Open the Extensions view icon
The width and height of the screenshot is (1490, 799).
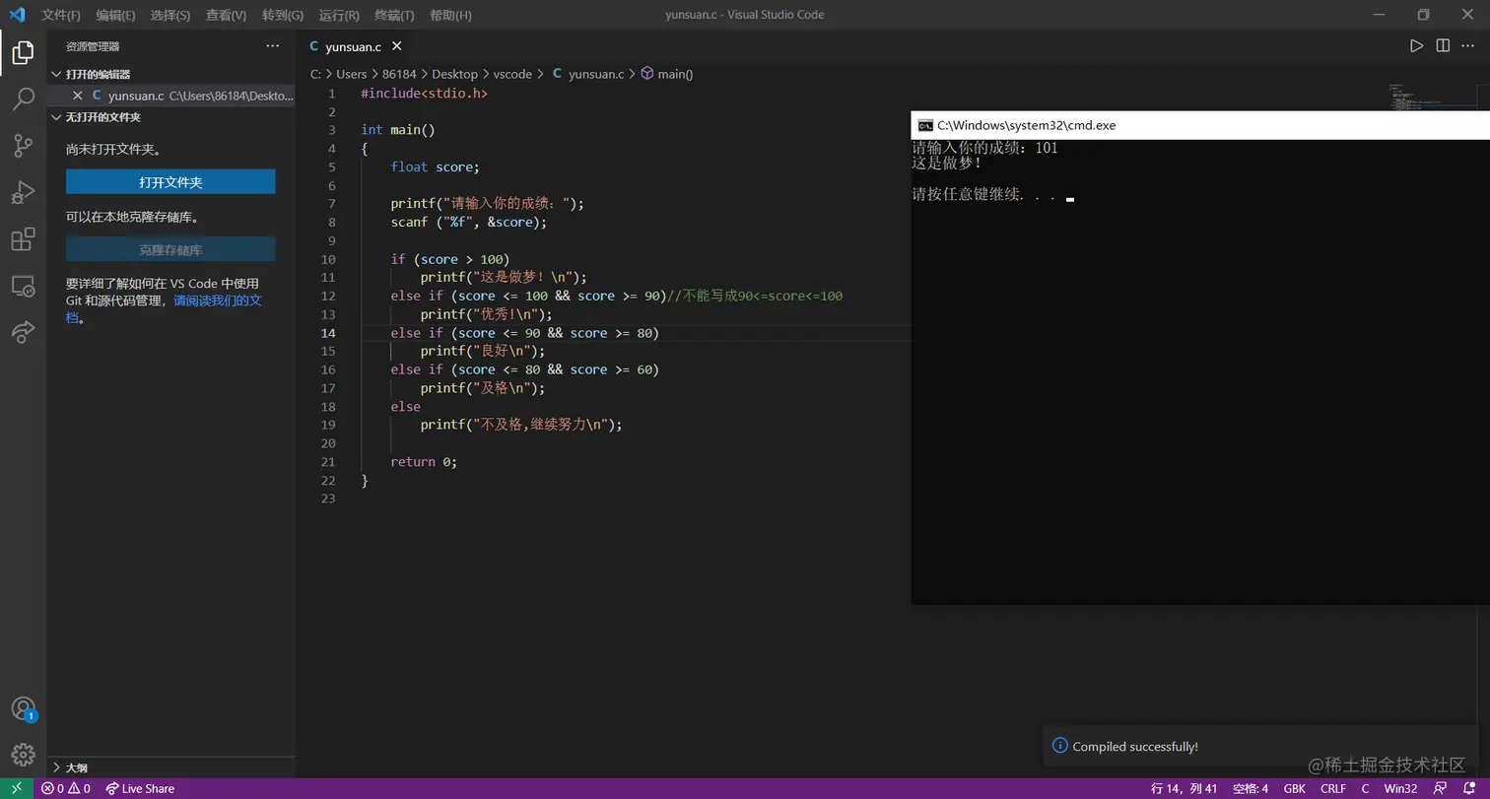[23, 239]
